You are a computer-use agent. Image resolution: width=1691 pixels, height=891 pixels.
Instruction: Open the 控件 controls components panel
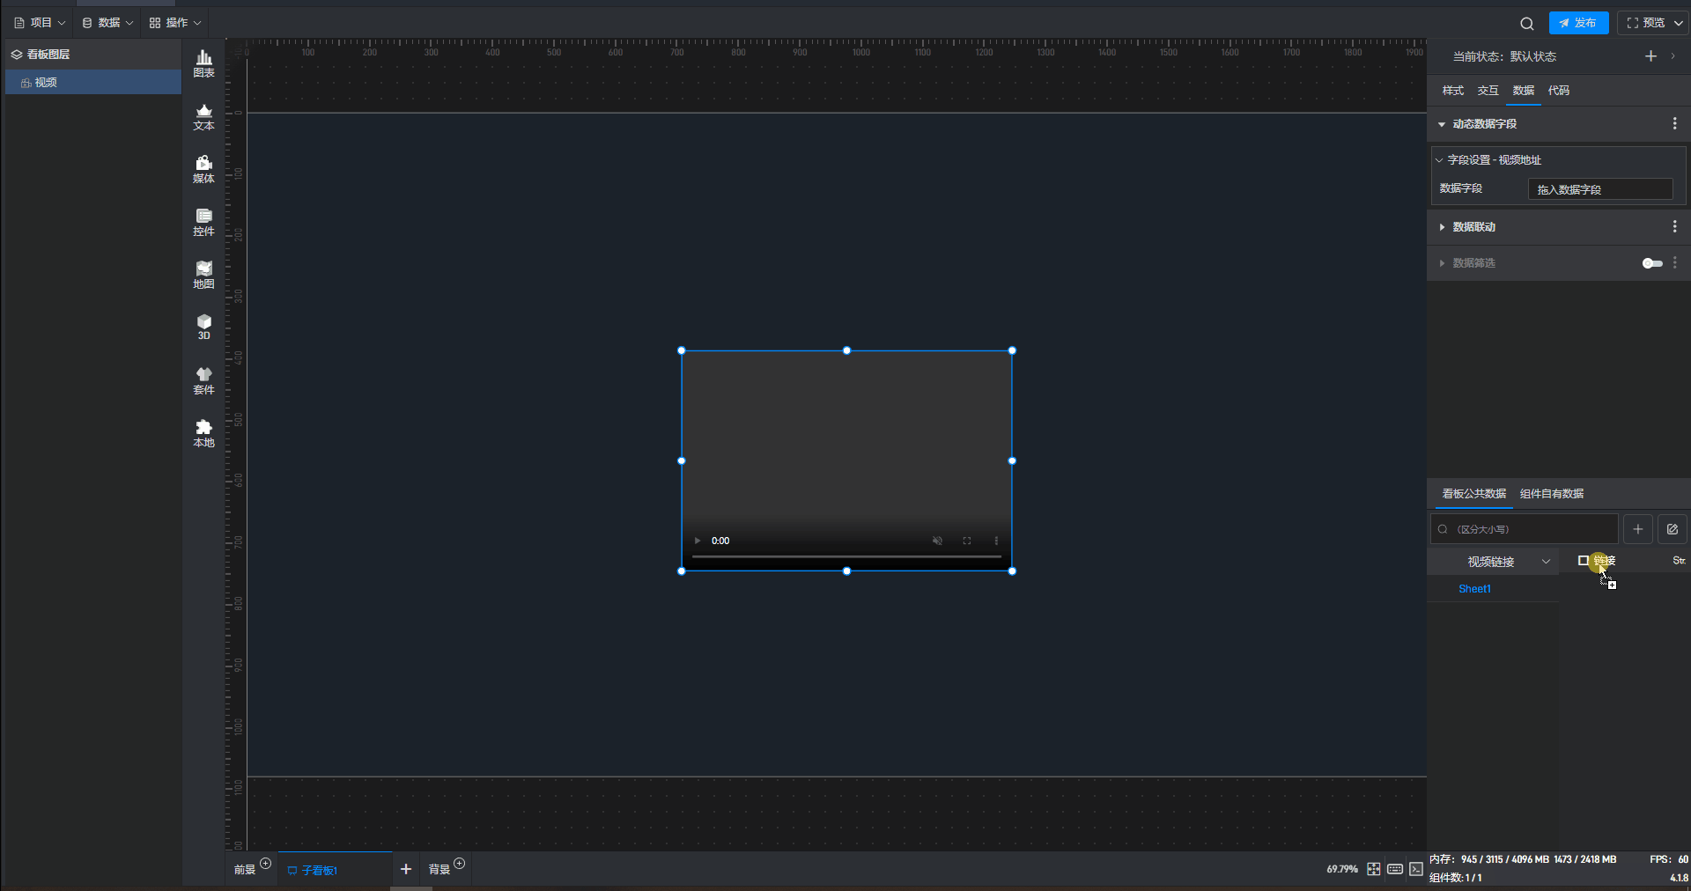[203, 222]
